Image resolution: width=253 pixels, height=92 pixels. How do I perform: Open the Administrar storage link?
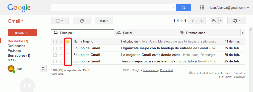[58, 74]
